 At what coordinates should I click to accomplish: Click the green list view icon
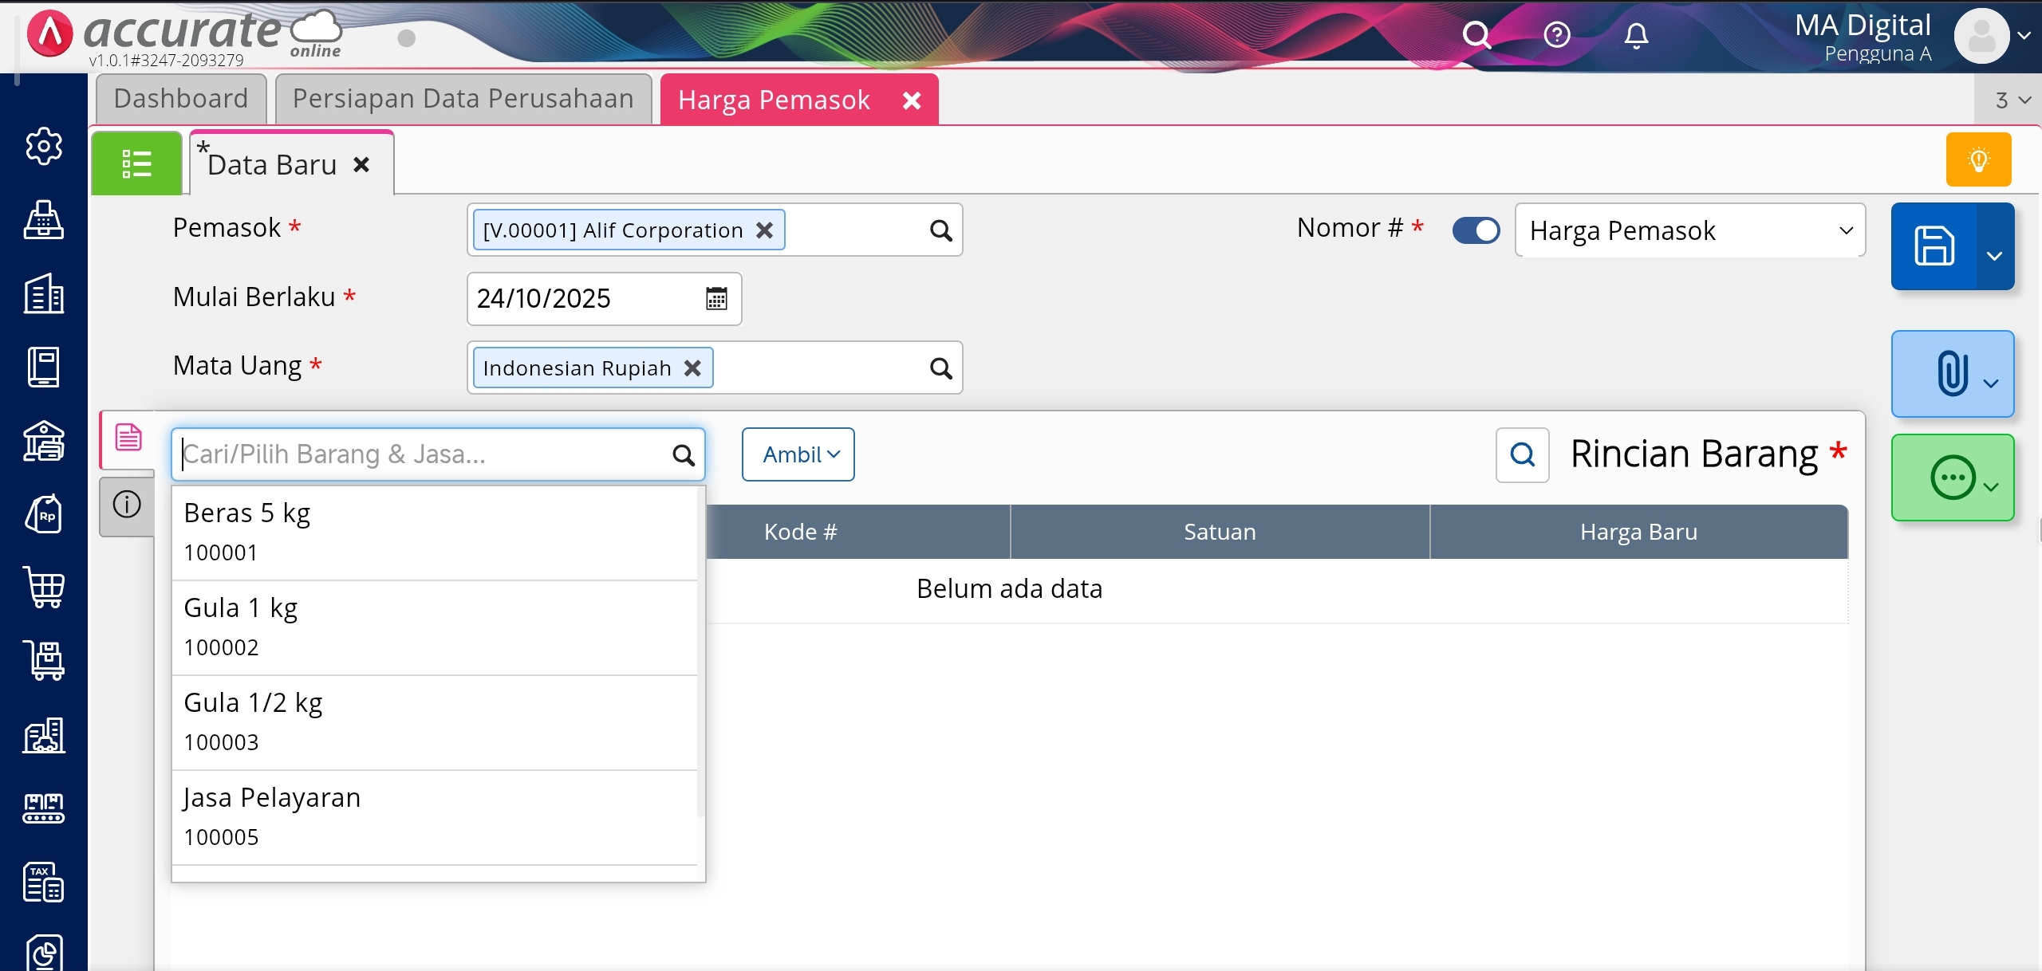[x=136, y=163]
